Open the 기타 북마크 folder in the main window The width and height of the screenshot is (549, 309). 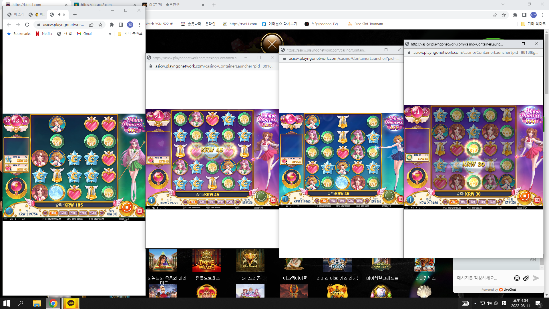pos(533,24)
